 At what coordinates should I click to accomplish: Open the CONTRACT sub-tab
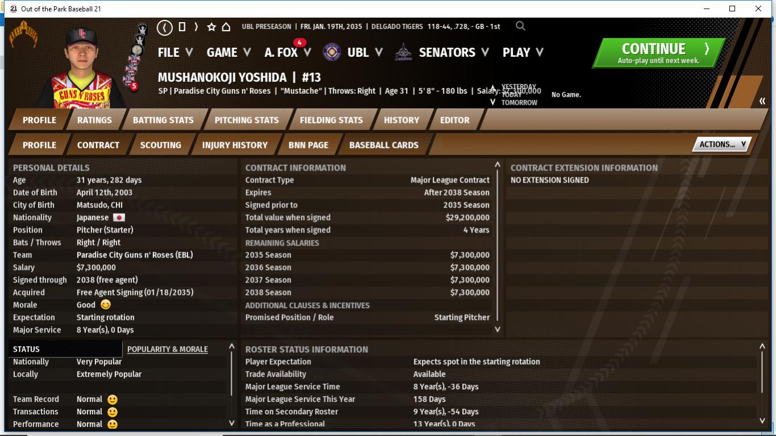point(98,145)
